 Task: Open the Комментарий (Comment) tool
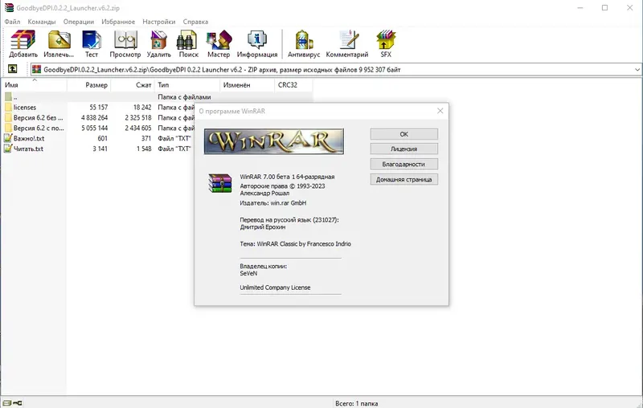pyautogui.click(x=347, y=40)
